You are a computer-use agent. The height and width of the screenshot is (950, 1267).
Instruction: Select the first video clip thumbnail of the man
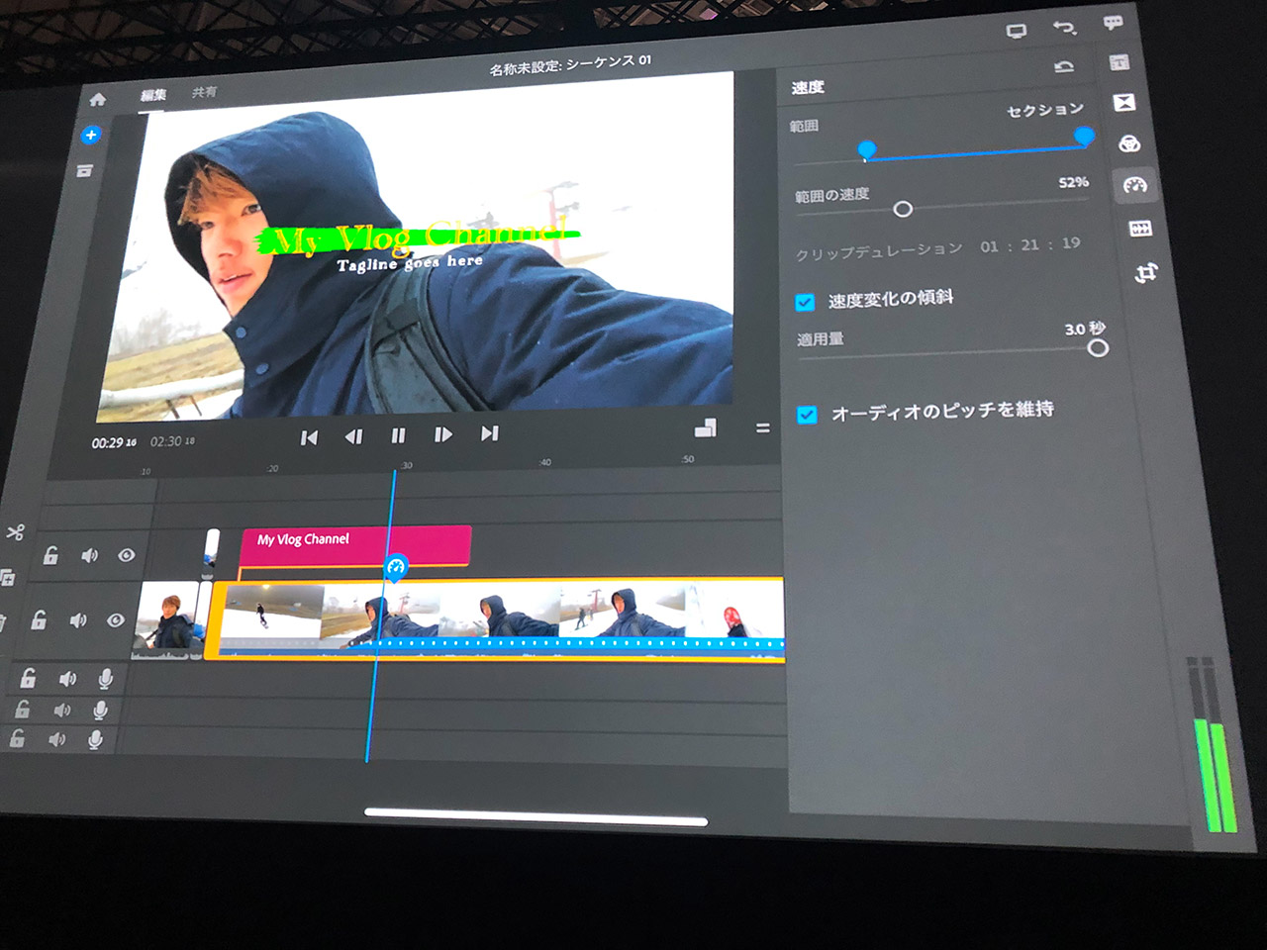tap(168, 620)
